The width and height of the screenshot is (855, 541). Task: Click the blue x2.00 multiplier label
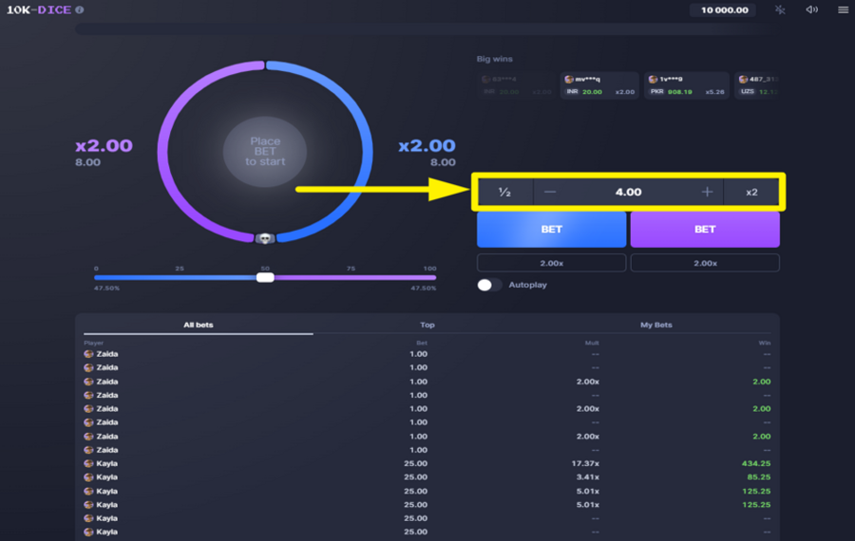click(x=427, y=145)
